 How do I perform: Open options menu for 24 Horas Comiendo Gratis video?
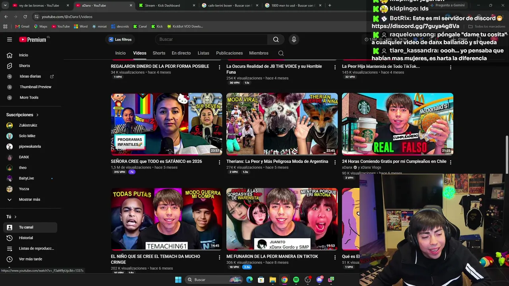(451, 162)
